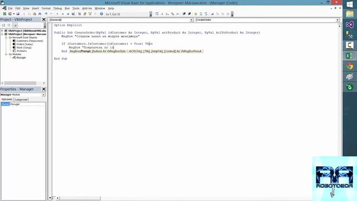Open the Project Explorer toolbar icon
This screenshot has height=201, width=357.
coord(79,14)
